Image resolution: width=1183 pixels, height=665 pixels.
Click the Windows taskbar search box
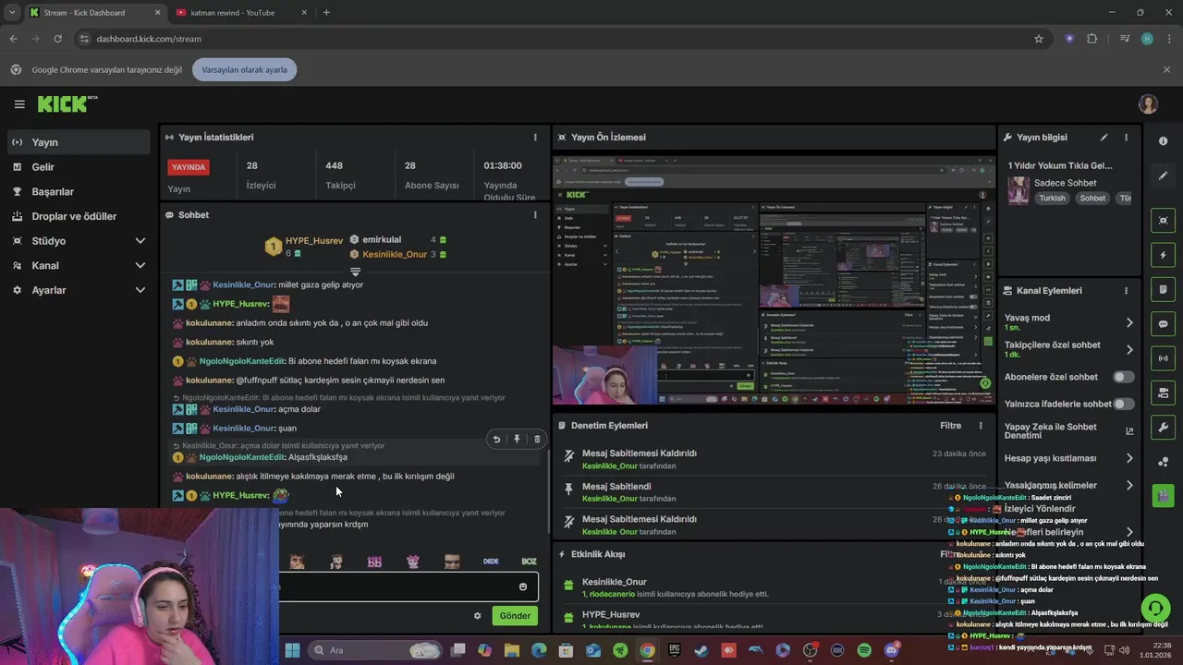tap(373, 650)
